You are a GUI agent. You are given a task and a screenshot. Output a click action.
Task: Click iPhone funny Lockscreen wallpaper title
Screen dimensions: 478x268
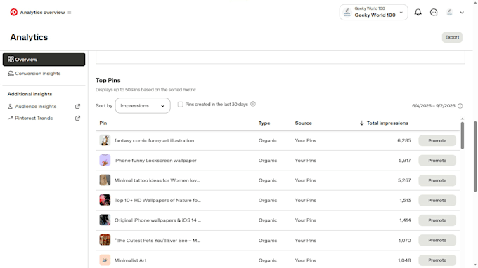click(x=155, y=161)
